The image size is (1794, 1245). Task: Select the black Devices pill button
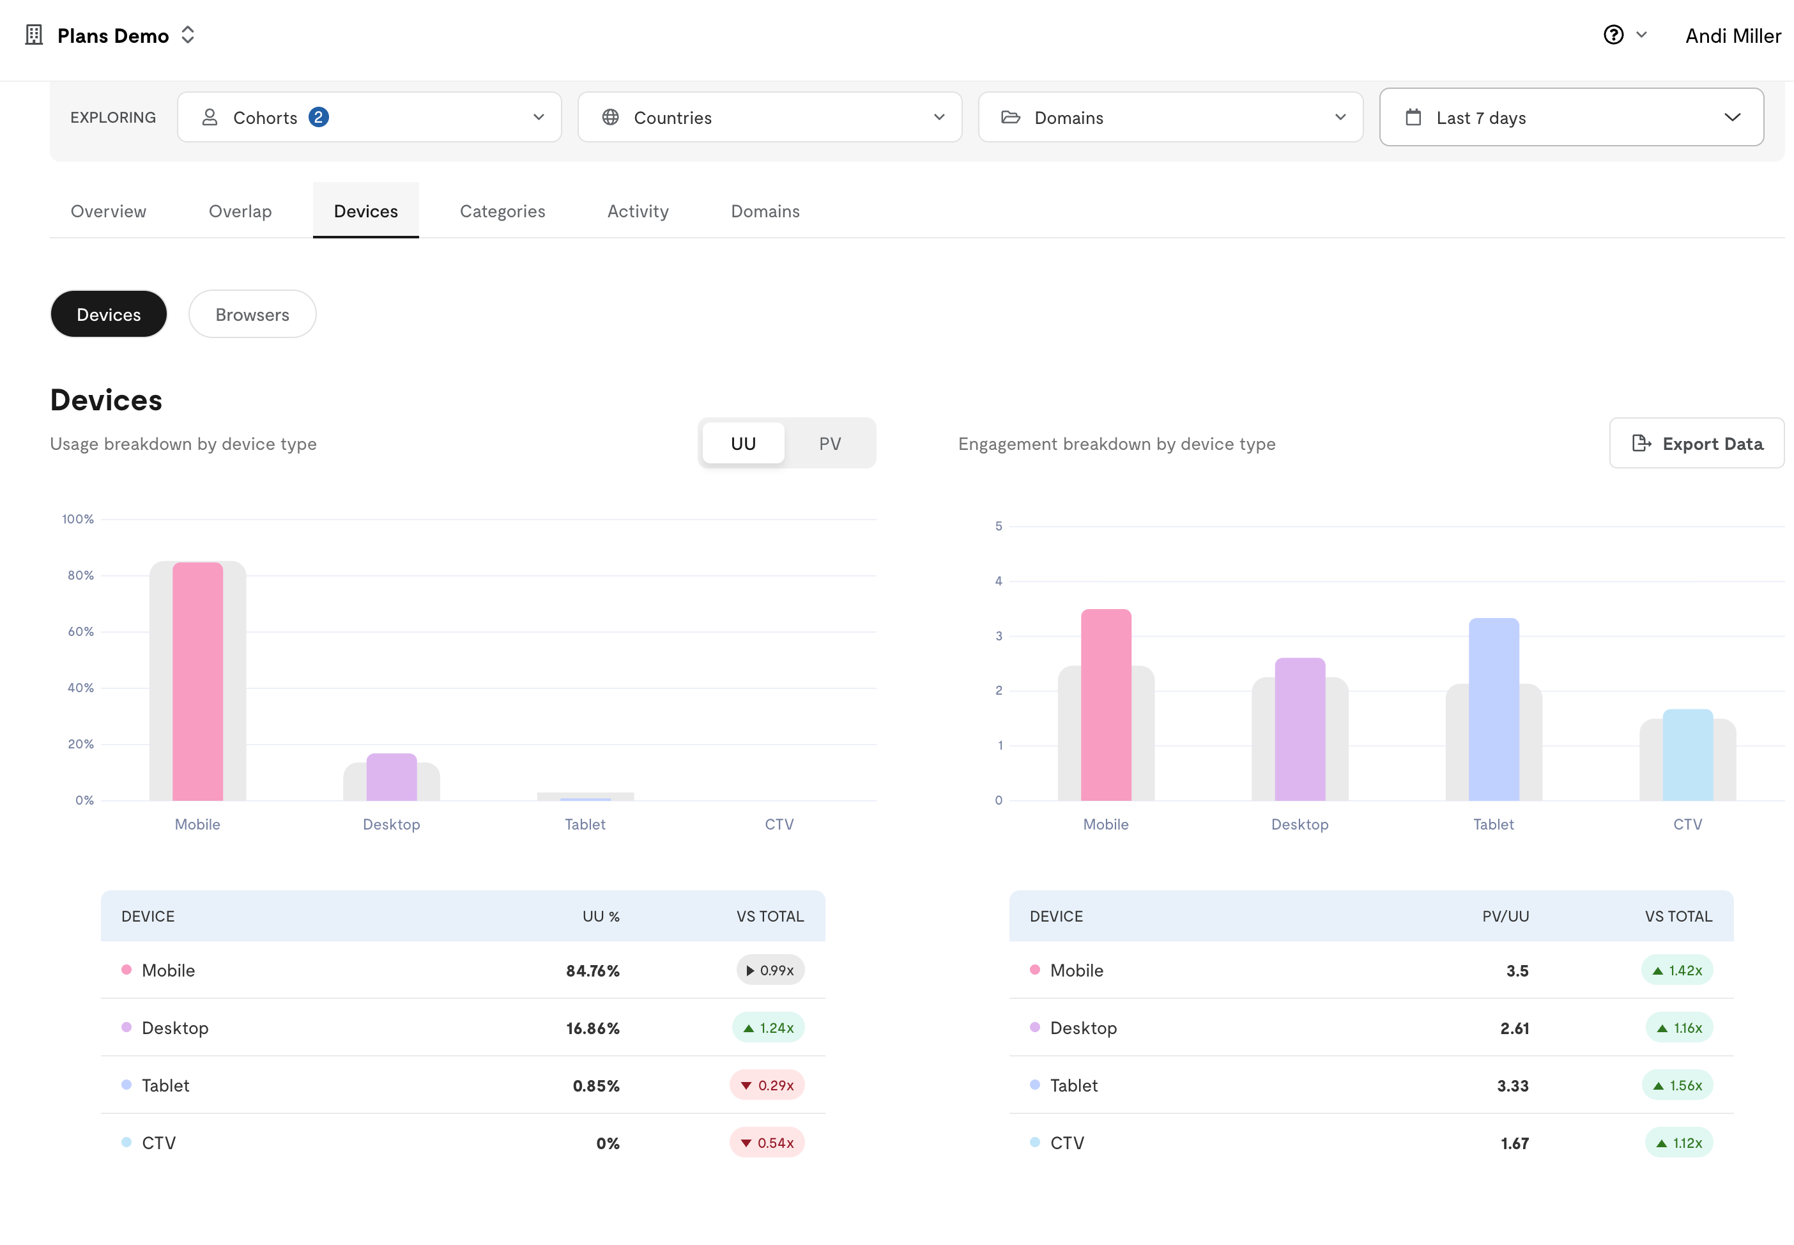tap(109, 314)
